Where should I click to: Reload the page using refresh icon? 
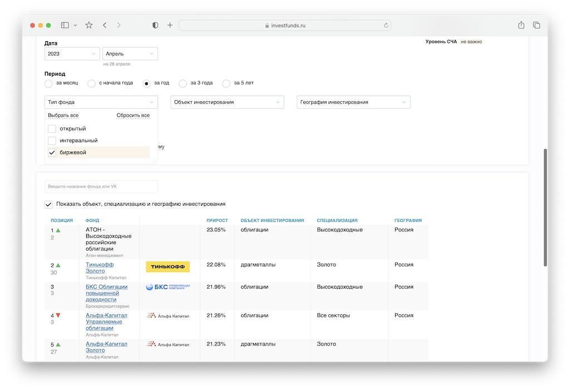click(x=386, y=26)
